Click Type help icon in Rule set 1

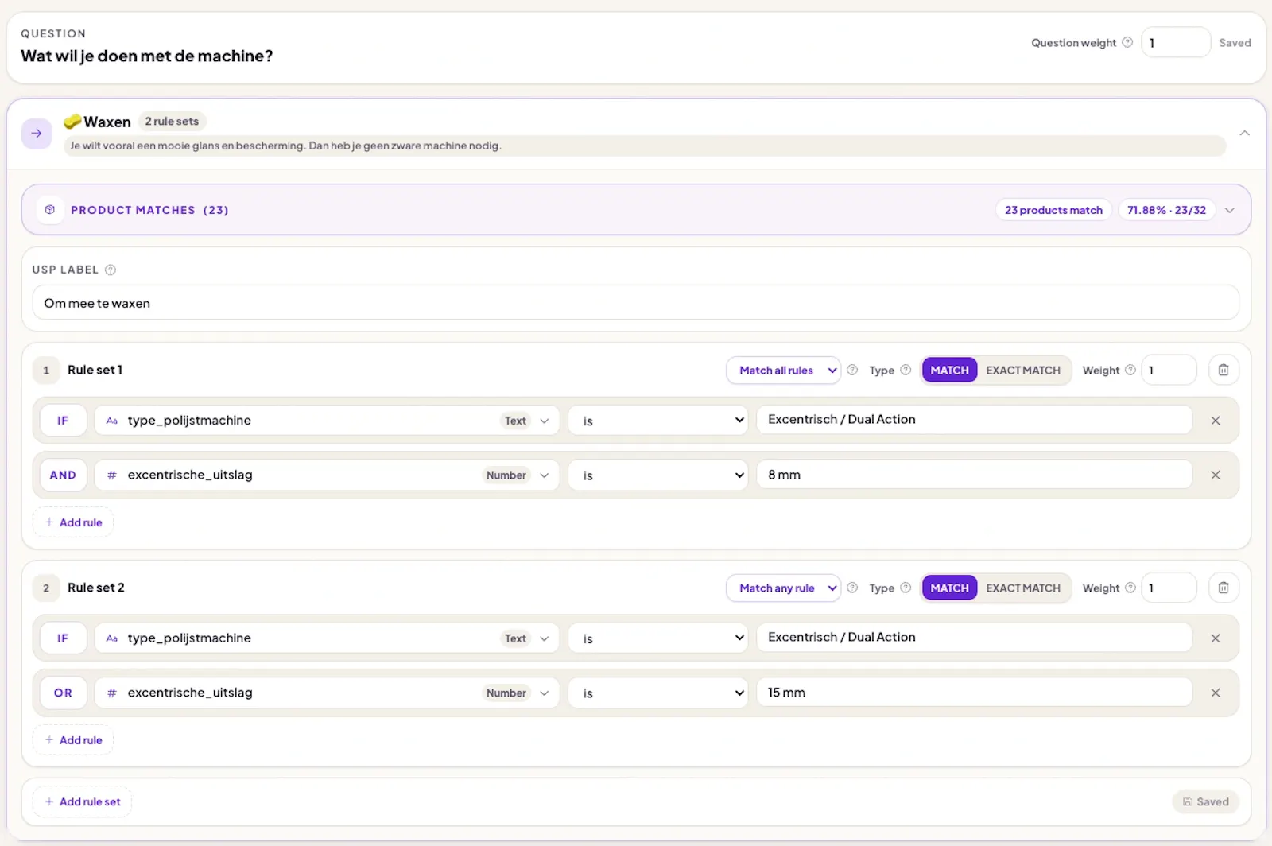(906, 370)
